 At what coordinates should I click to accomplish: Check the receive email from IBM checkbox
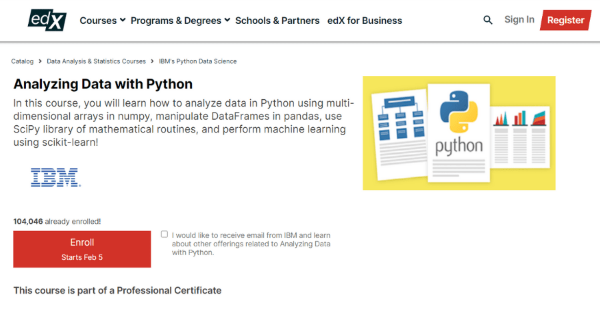(164, 234)
